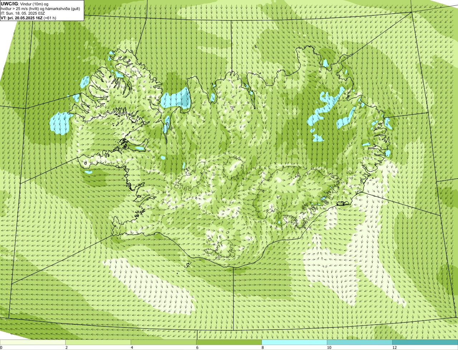Click the legend scale label "10"
This screenshot has height=350, width=458.
click(329, 347)
